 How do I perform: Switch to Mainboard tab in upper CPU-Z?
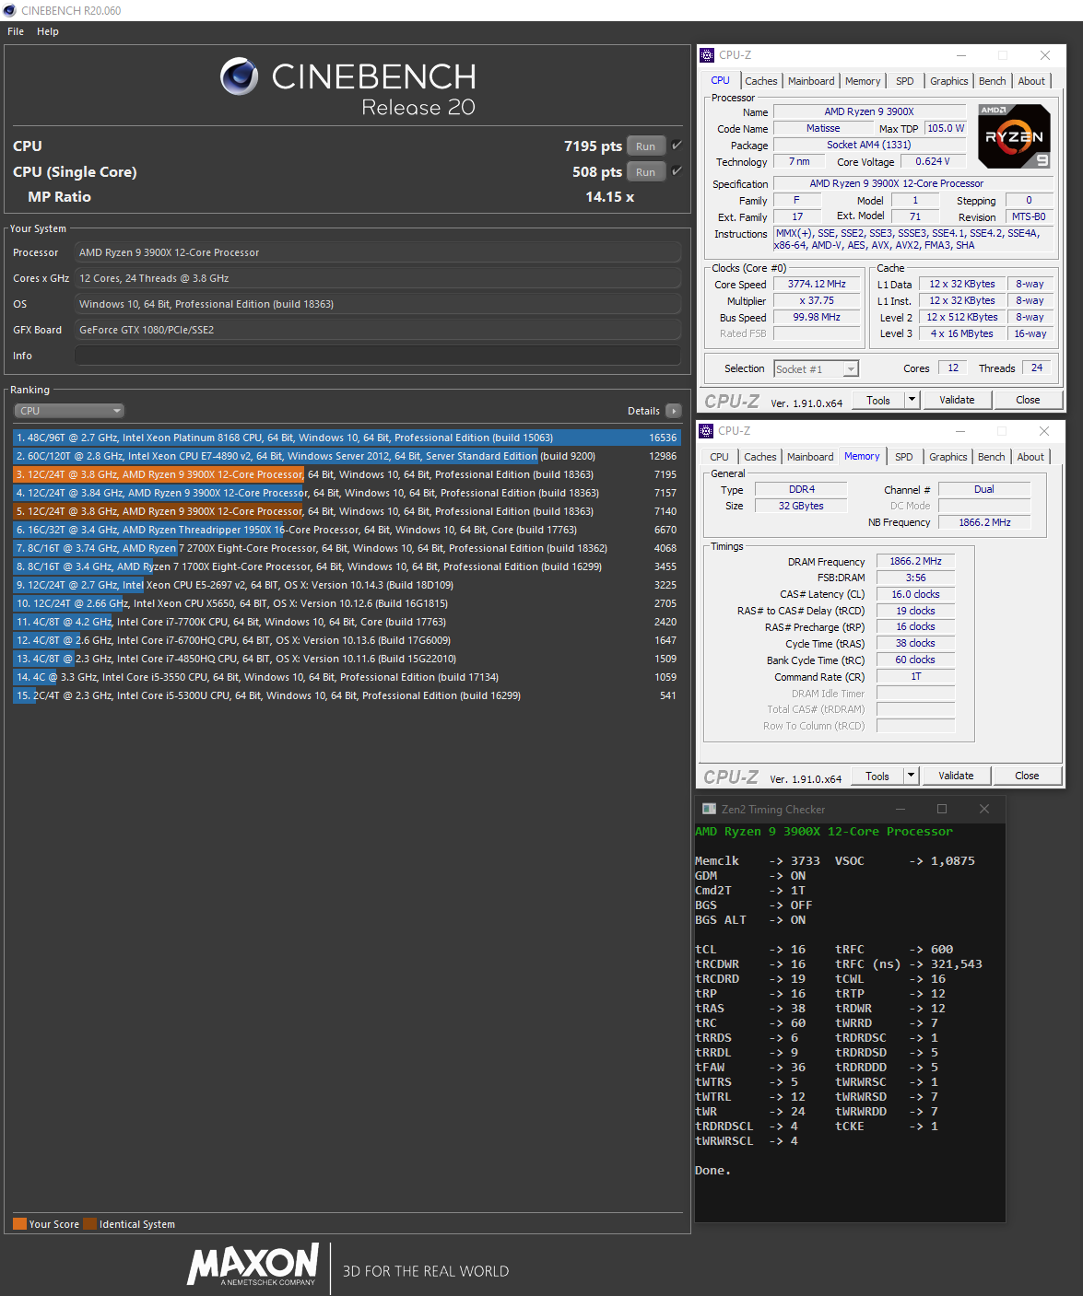click(x=811, y=81)
